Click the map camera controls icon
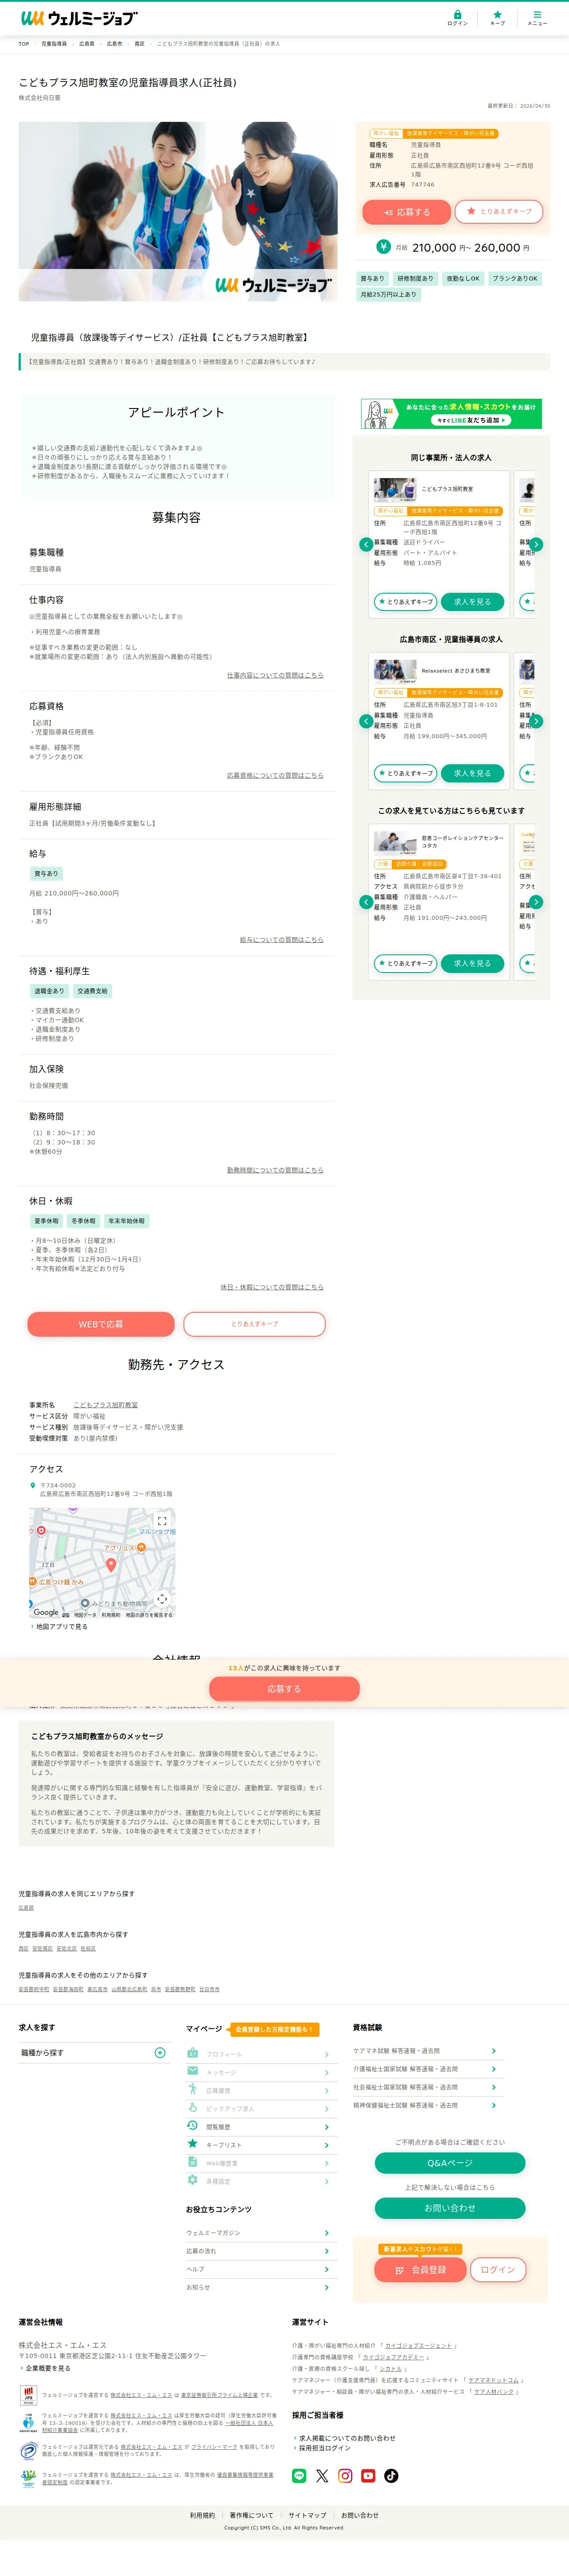This screenshot has width=569, height=2576. 162,1599
